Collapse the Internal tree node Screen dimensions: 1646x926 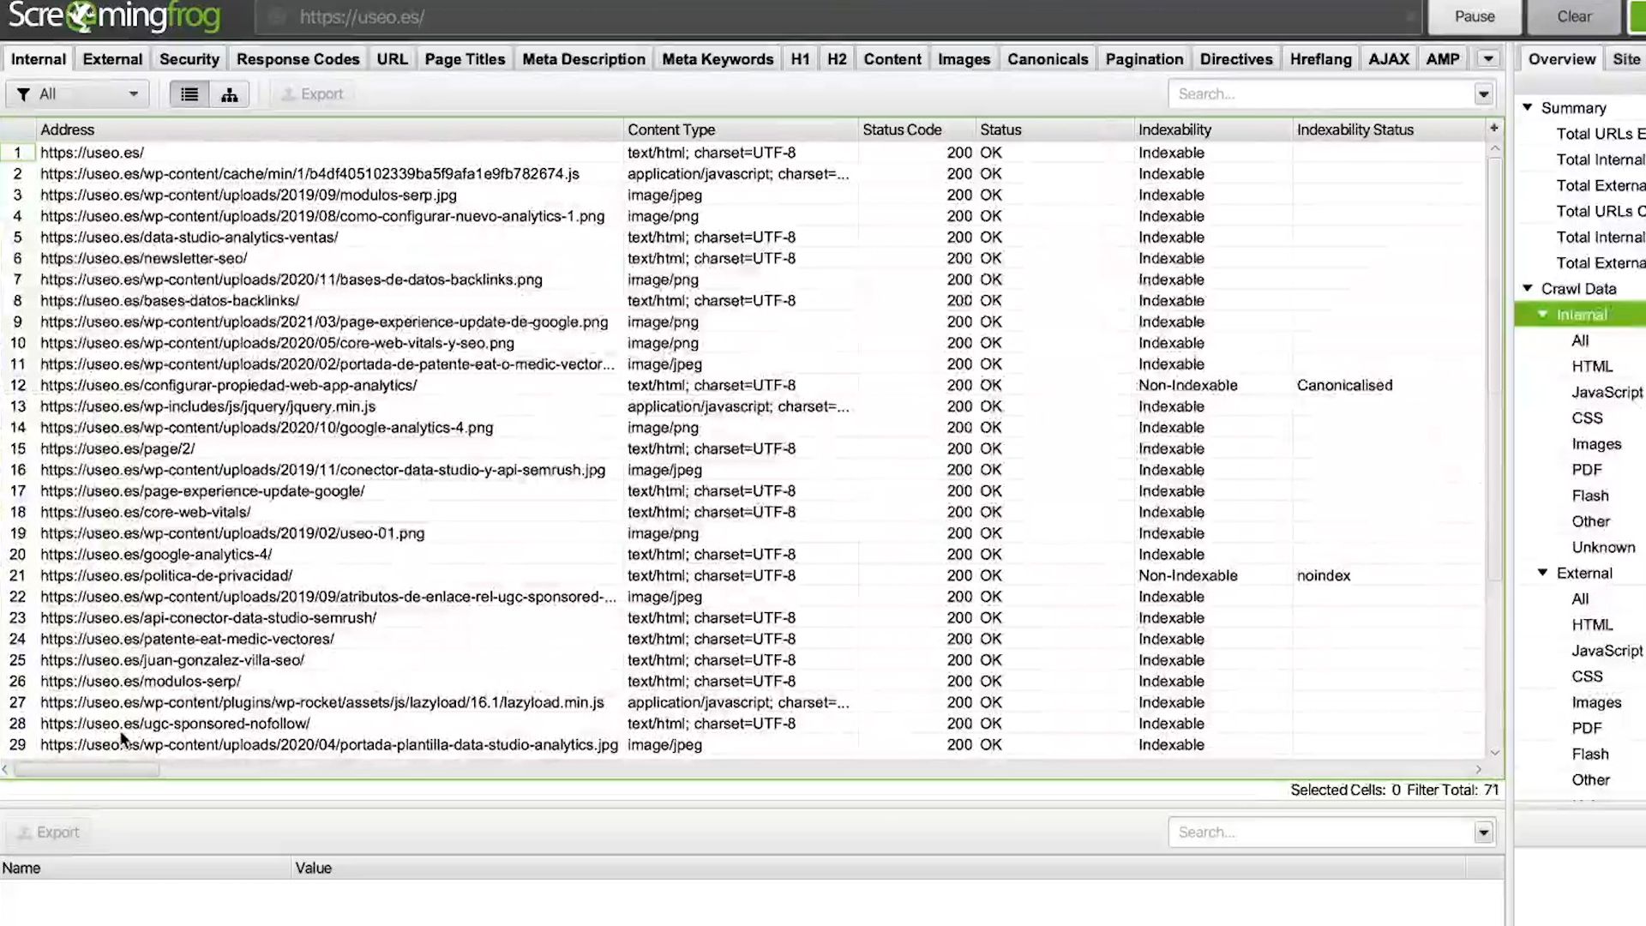1542,315
